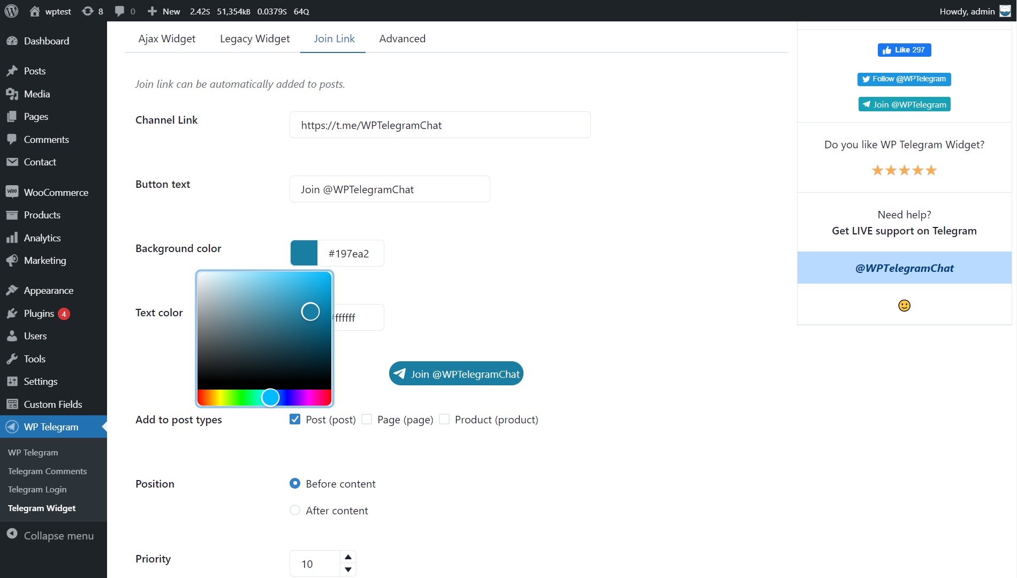Click Join @WPTelegramChat preview button

[456, 374]
